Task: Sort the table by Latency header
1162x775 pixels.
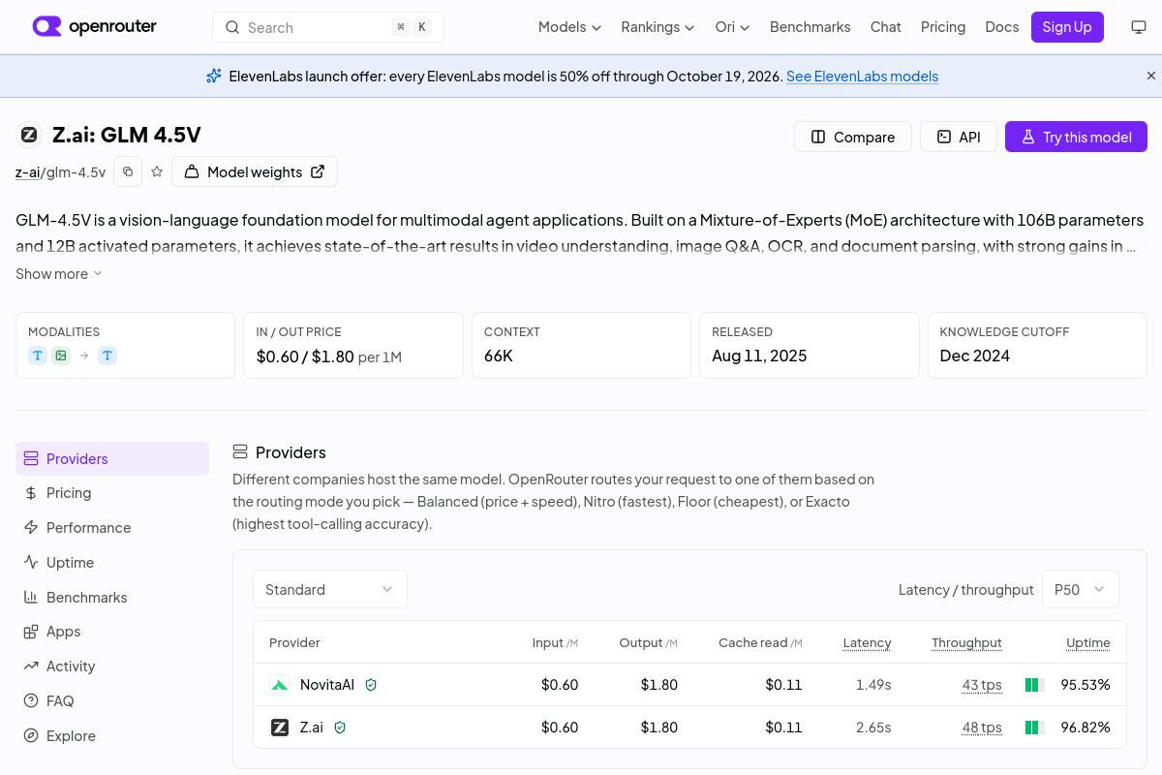Action: pos(867,642)
